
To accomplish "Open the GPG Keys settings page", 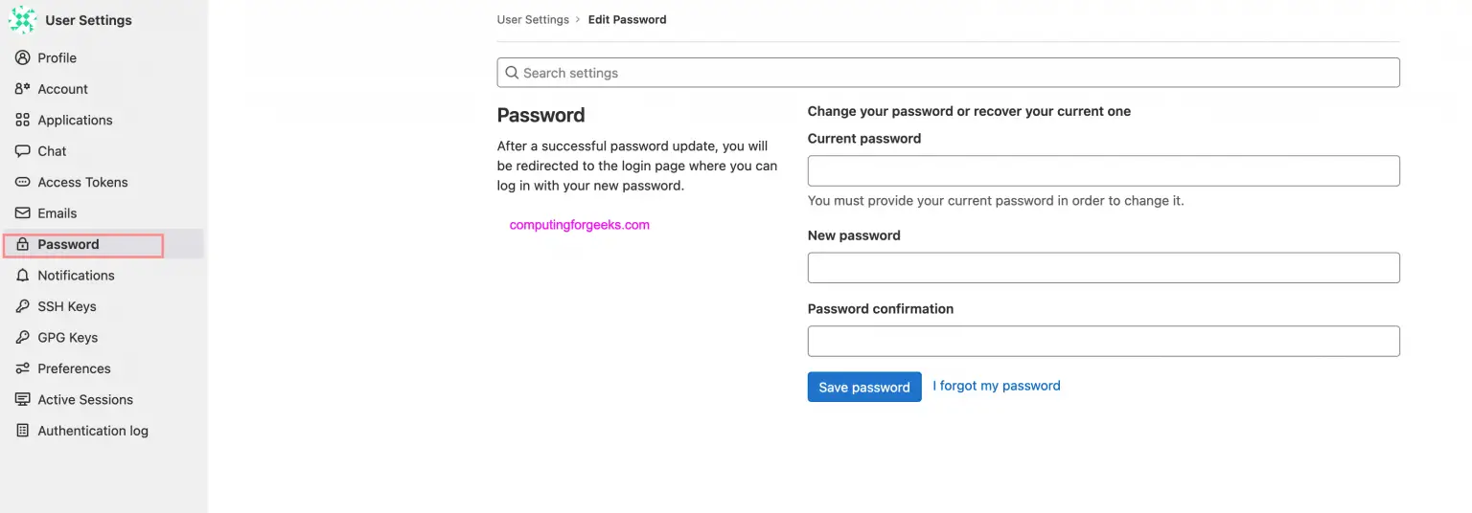I will [67, 338].
